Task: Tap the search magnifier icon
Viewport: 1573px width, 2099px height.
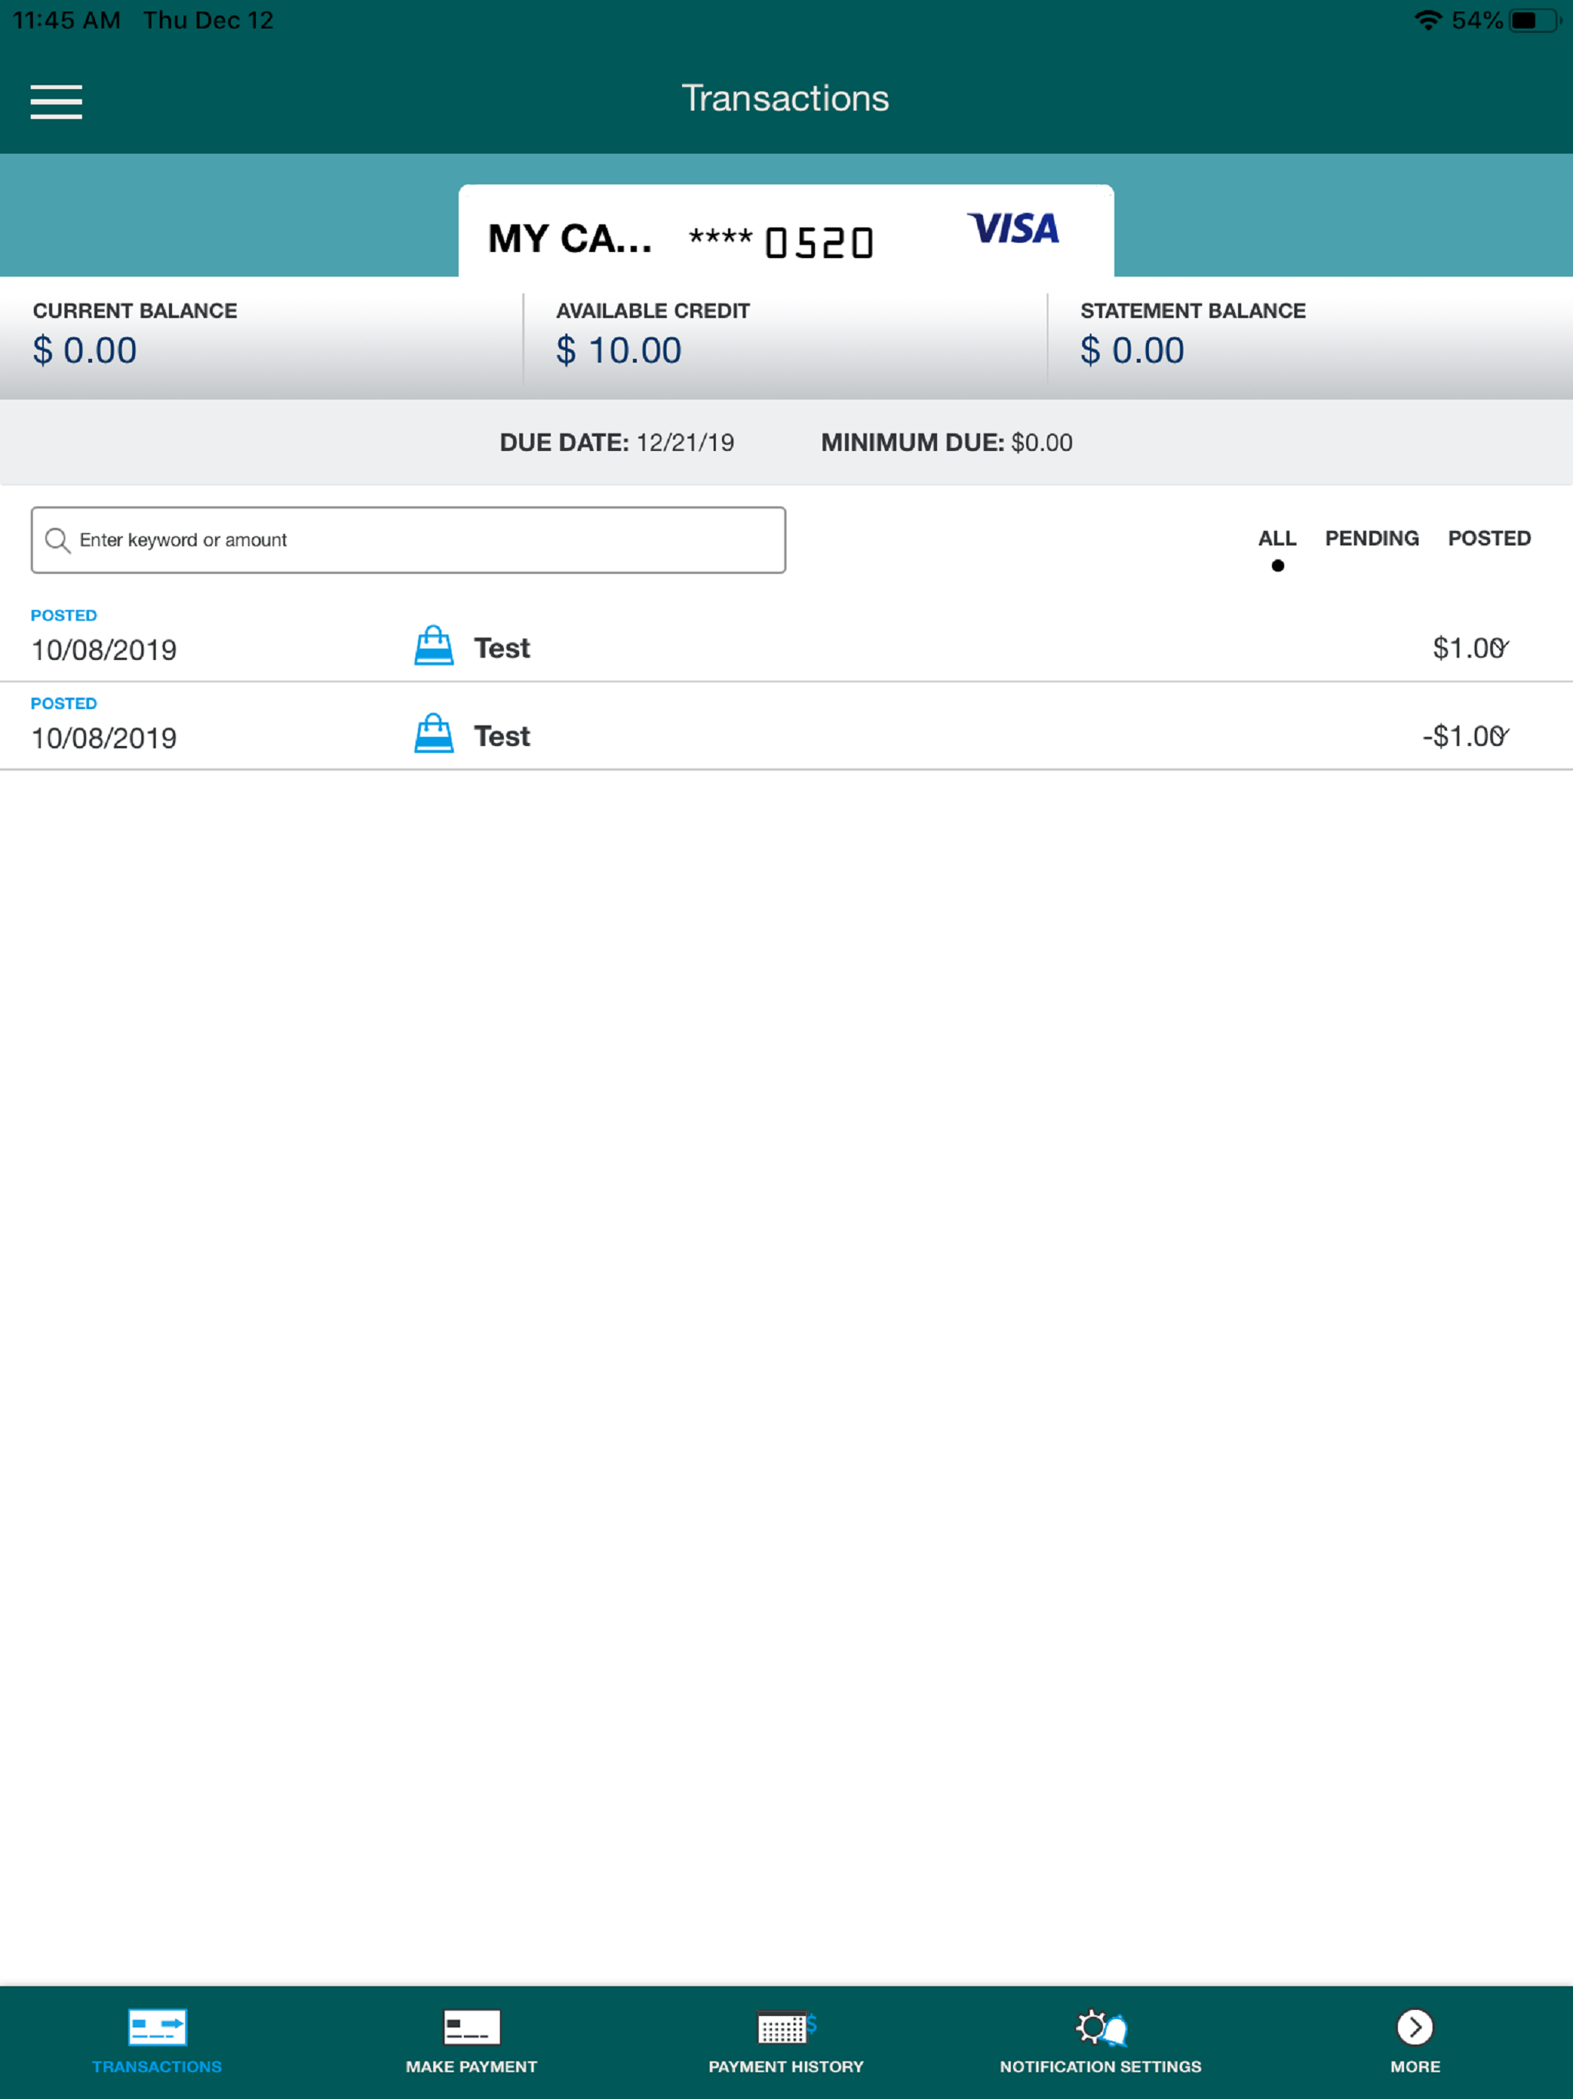Action: tap(58, 540)
